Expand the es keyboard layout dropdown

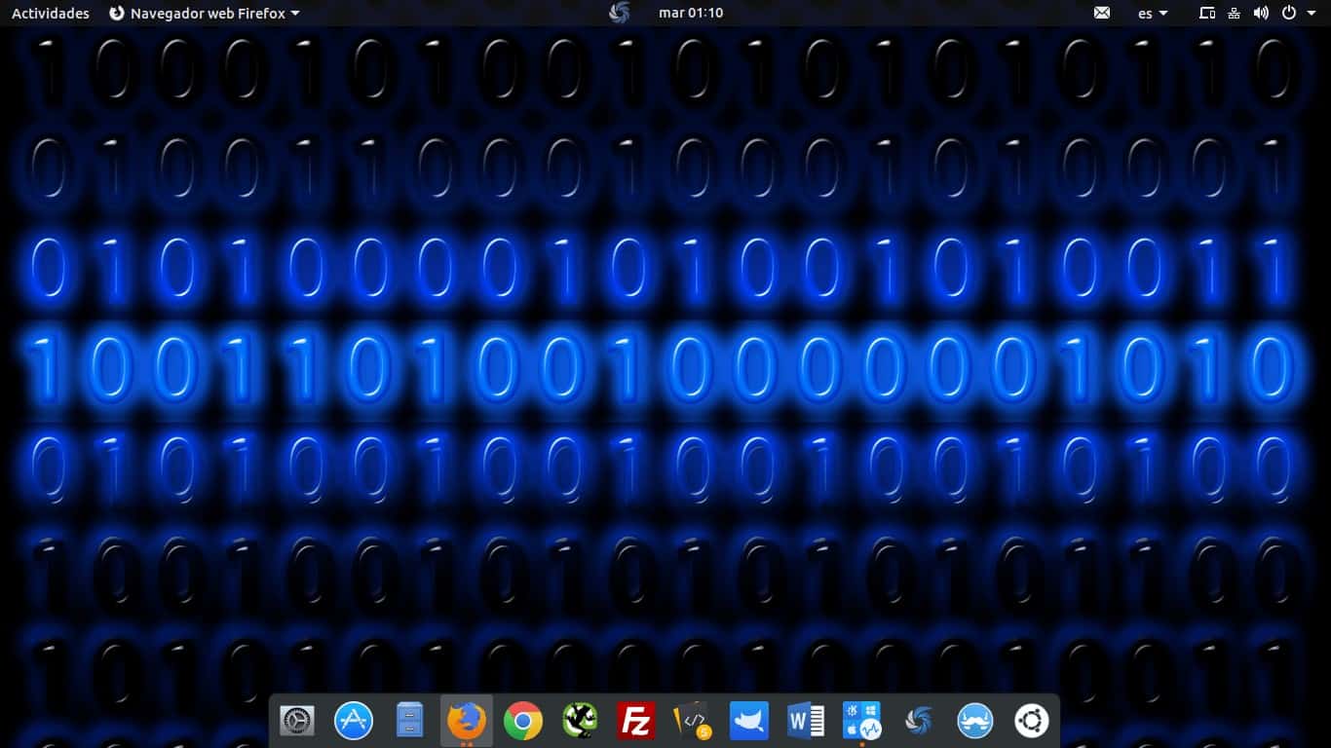click(1150, 13)
